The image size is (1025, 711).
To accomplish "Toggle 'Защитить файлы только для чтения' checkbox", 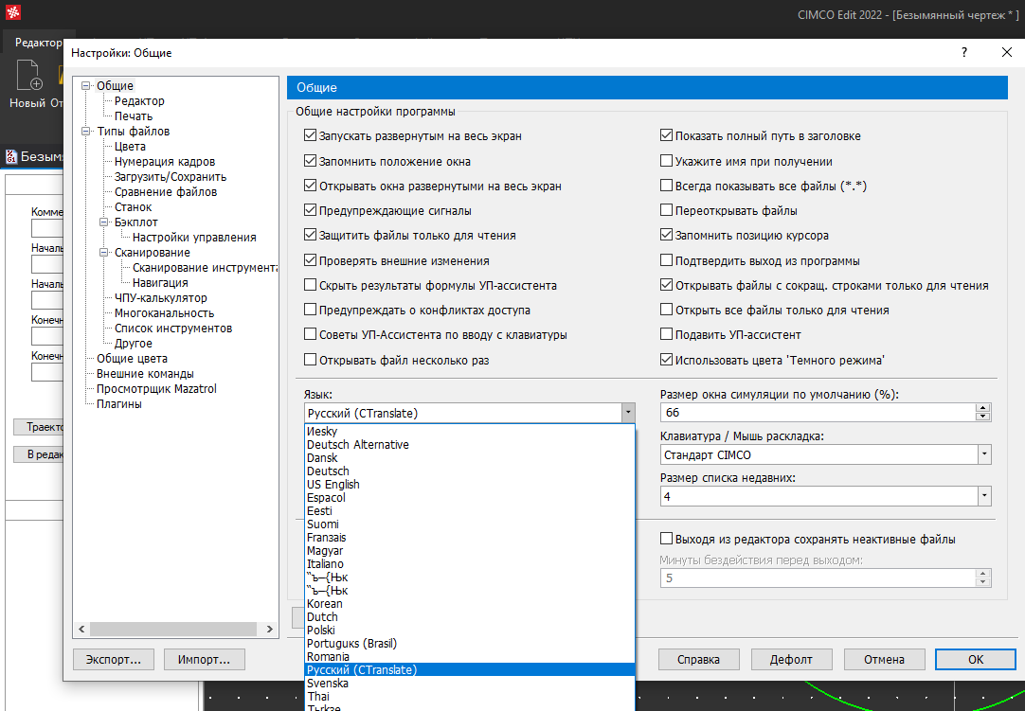I will tap(311, 235).
